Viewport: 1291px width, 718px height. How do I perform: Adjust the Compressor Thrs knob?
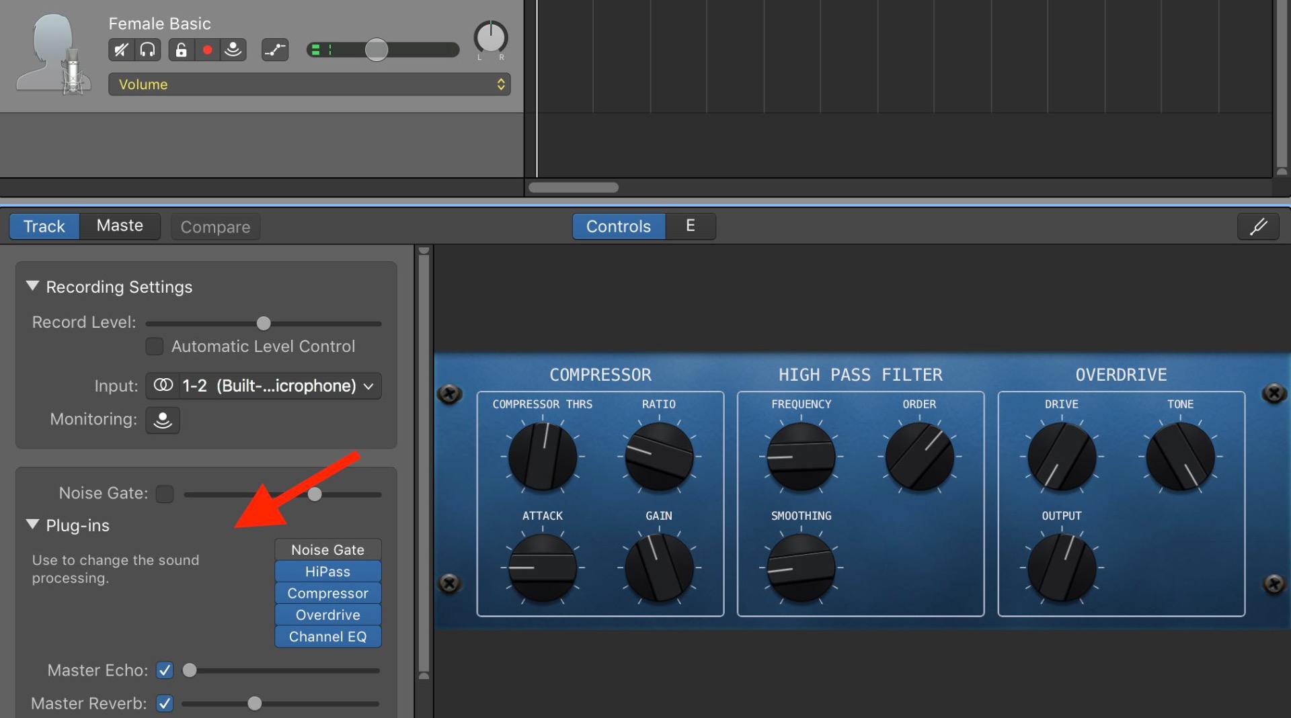click(543, 457)
